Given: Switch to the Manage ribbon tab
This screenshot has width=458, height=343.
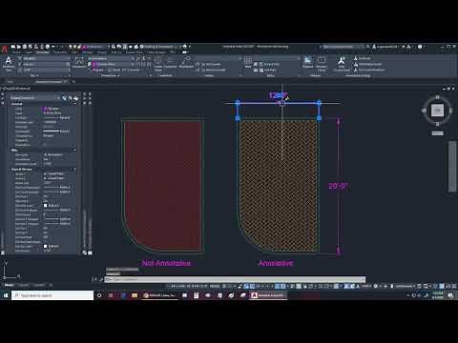Looking at the screenshot, I should [x=88, y=52].
